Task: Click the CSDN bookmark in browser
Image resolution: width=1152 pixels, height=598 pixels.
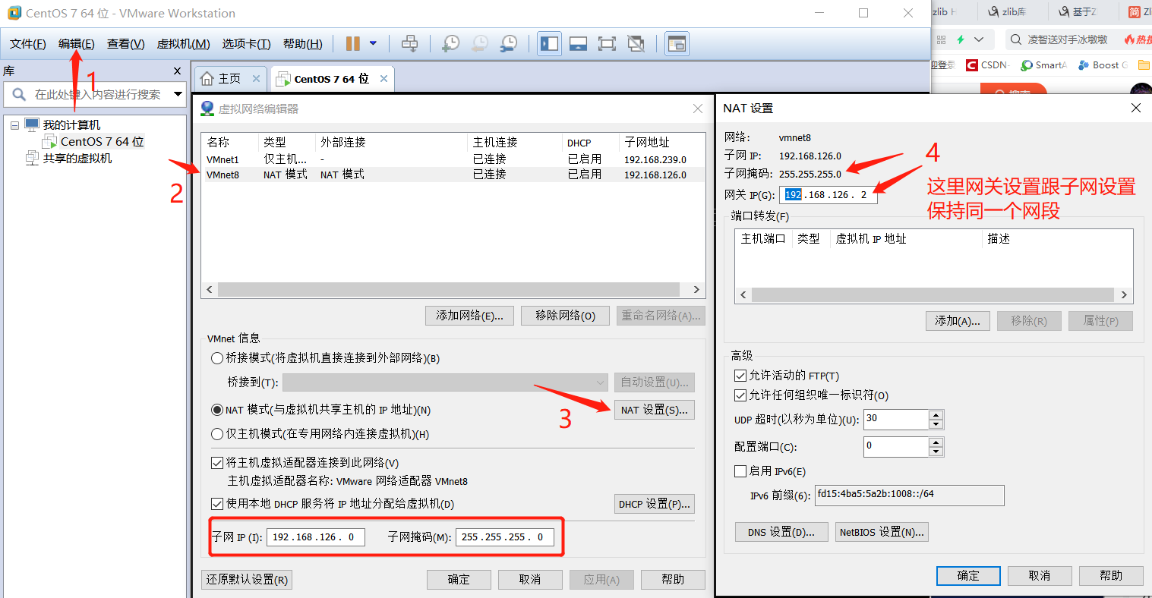Action: tap(986, 65)
